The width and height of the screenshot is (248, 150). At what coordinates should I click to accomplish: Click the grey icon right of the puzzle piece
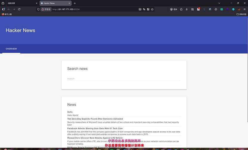(x=187, y=9)
